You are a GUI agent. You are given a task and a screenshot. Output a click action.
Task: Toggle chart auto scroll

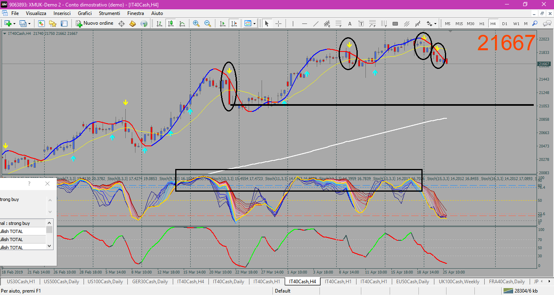[223, 24]
